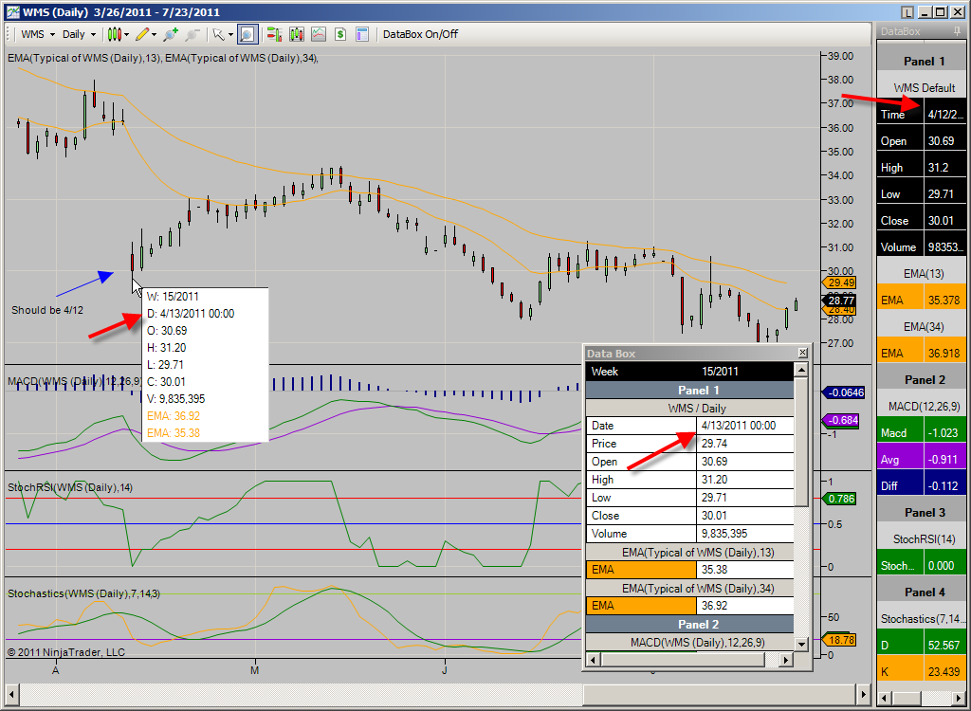Open the Daily interval dropdown
971x711 pixels.
coord(79,34)
